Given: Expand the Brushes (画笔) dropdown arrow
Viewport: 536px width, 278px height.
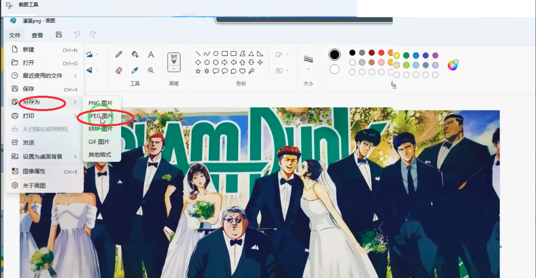Looking at the screenshot, I should pos(174,69).
